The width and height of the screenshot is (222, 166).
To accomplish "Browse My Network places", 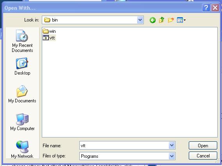I will pyautogui.click(x=22, y=150).
